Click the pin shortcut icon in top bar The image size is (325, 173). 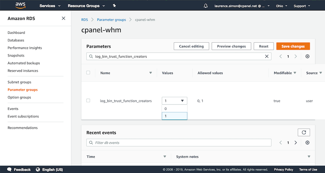114,6
